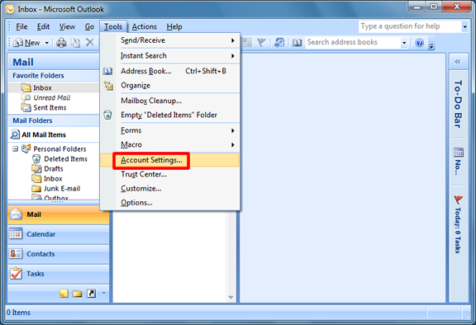Click the Empty Deleted Items recycle icon

click(107, 115)
